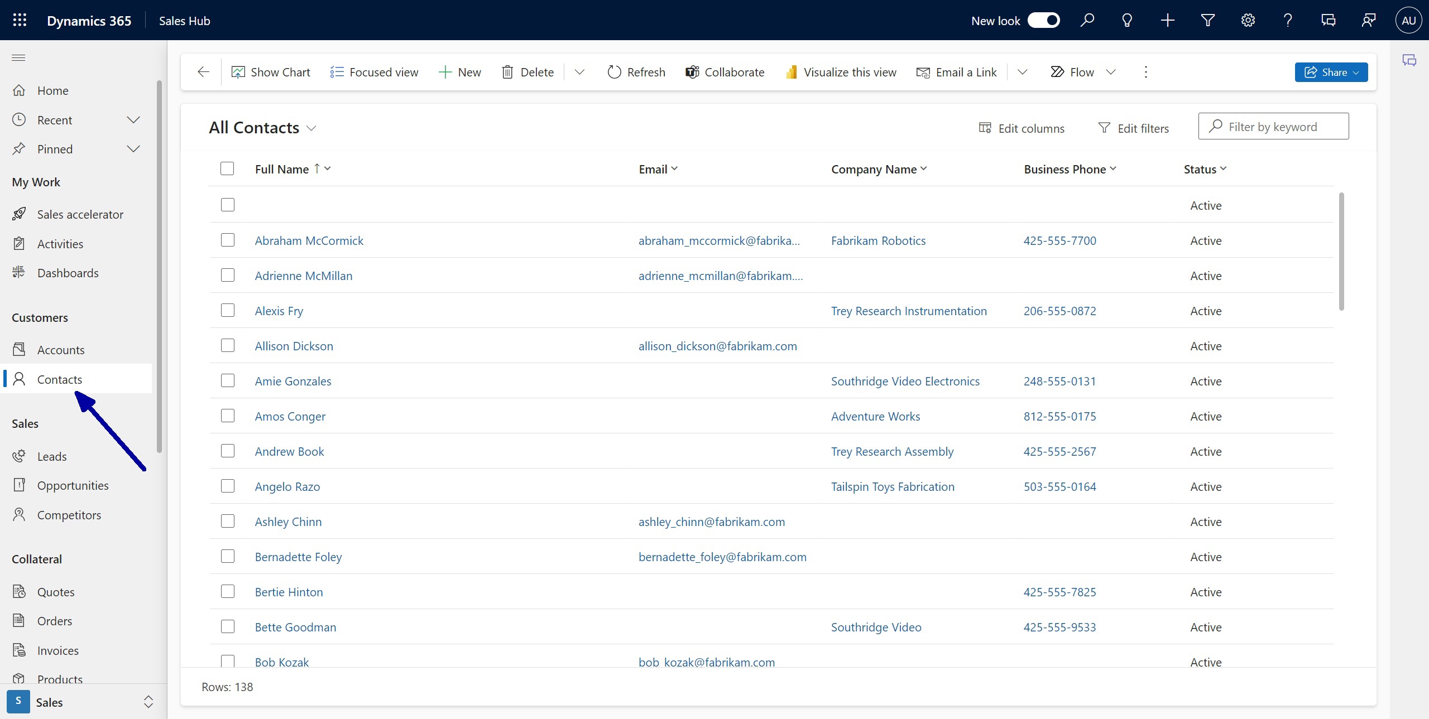
Task: Open the Abraham McCormick contact link
Action: click(309, 240)
